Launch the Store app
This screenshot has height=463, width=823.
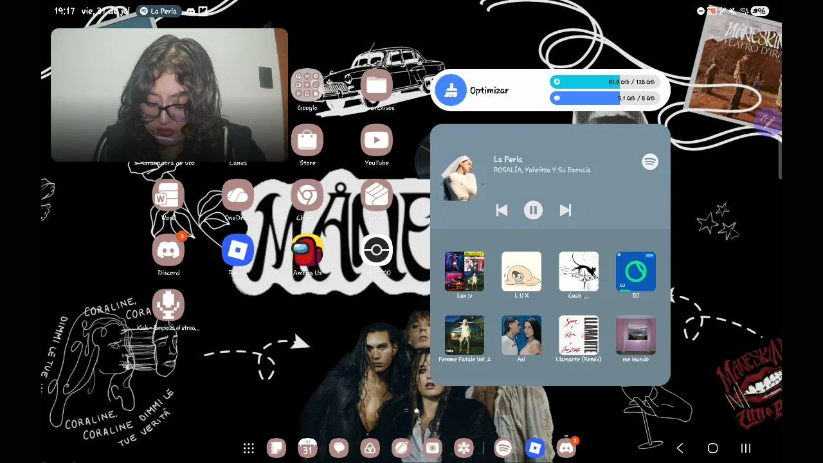tap(307, 140)
